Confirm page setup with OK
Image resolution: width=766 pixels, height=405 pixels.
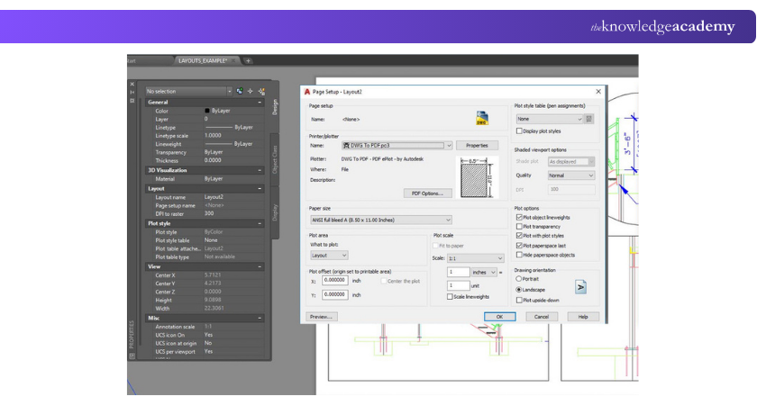[x=499, y=317]
